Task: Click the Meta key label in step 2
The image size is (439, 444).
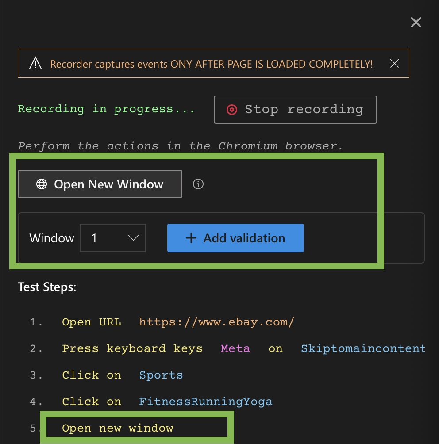Action: 235,348
